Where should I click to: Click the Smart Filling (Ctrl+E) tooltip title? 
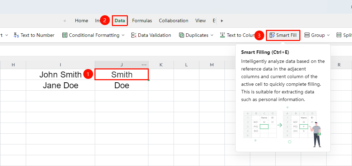(265, 52)
